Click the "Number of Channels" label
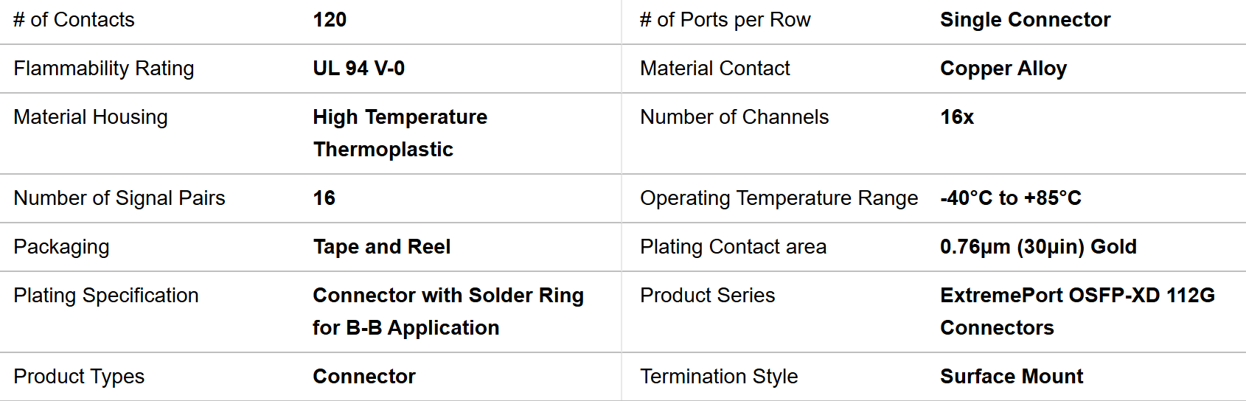1246x401 pixels. coord(734,117)
